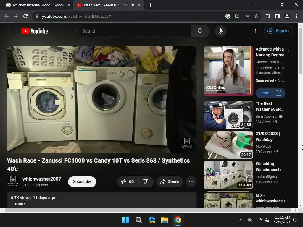Screen dimensions: 303x227
Task: Close the Wash Race YouTube tab
Action: click(139, 5)
